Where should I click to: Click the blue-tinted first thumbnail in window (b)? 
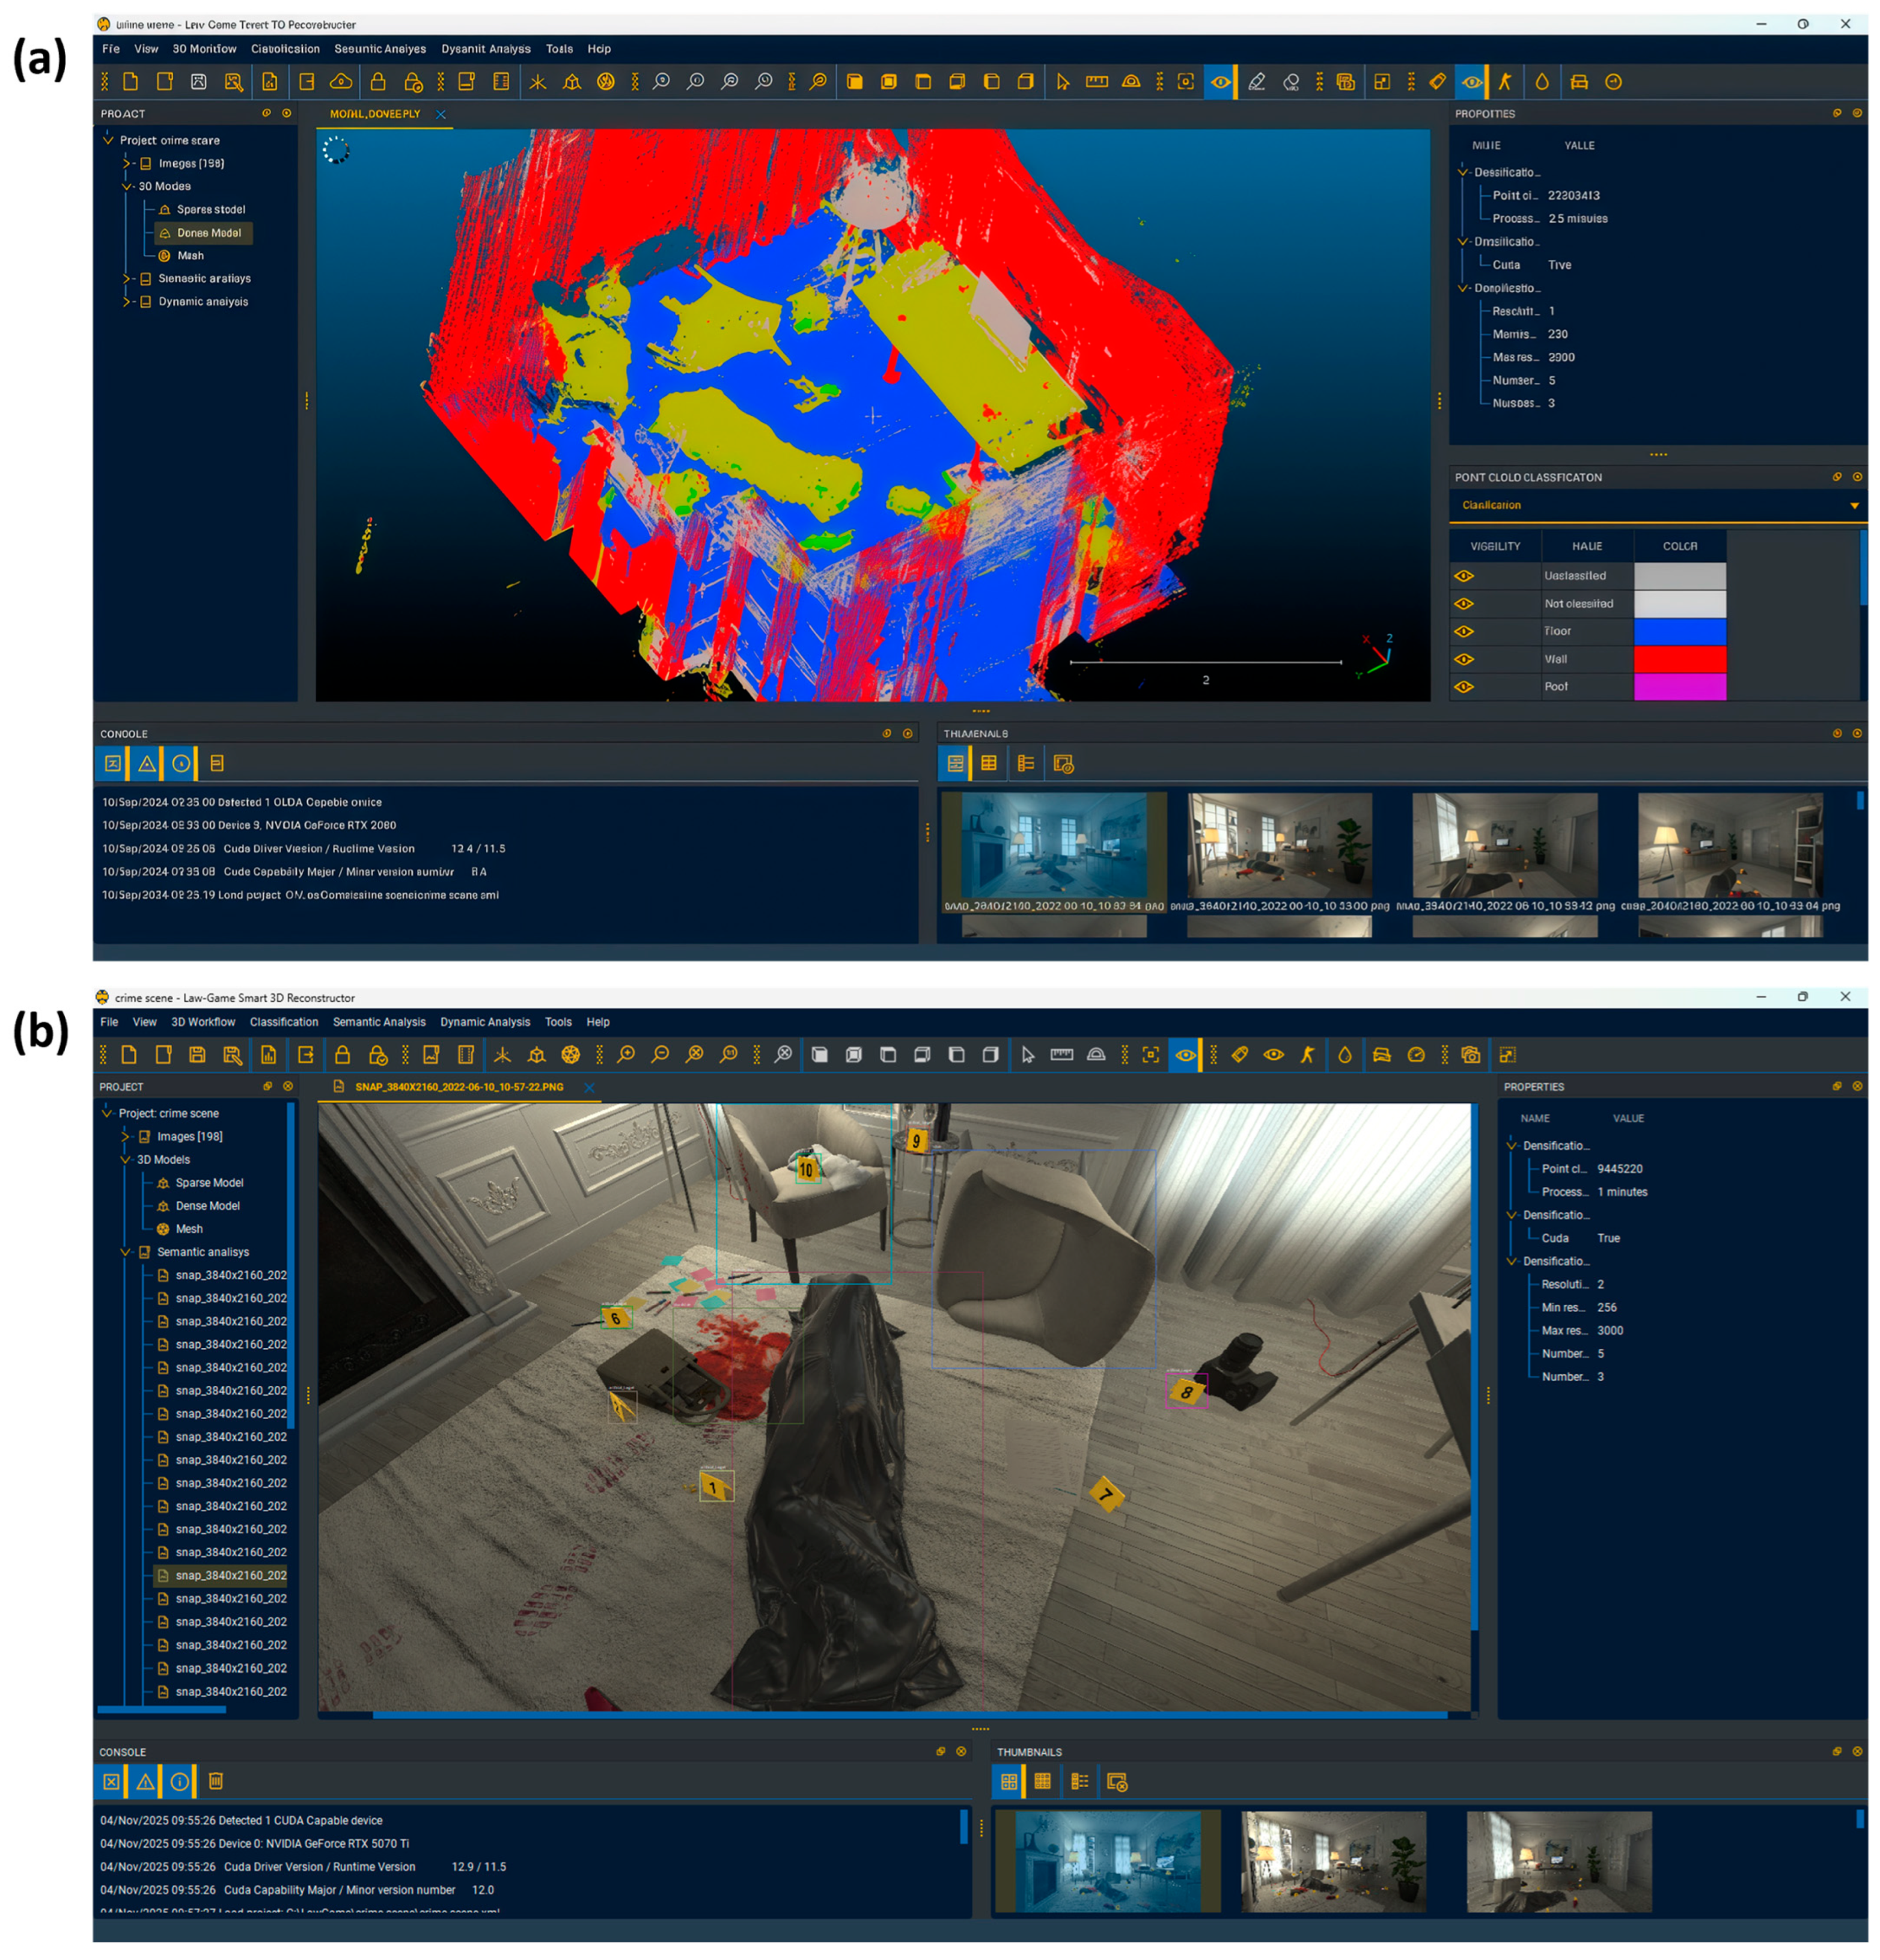(x=1107, y=1860)
